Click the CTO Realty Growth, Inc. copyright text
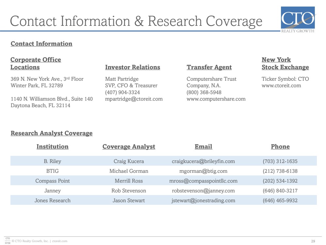The height and width of the screenshot is (245, 326). 30,241
